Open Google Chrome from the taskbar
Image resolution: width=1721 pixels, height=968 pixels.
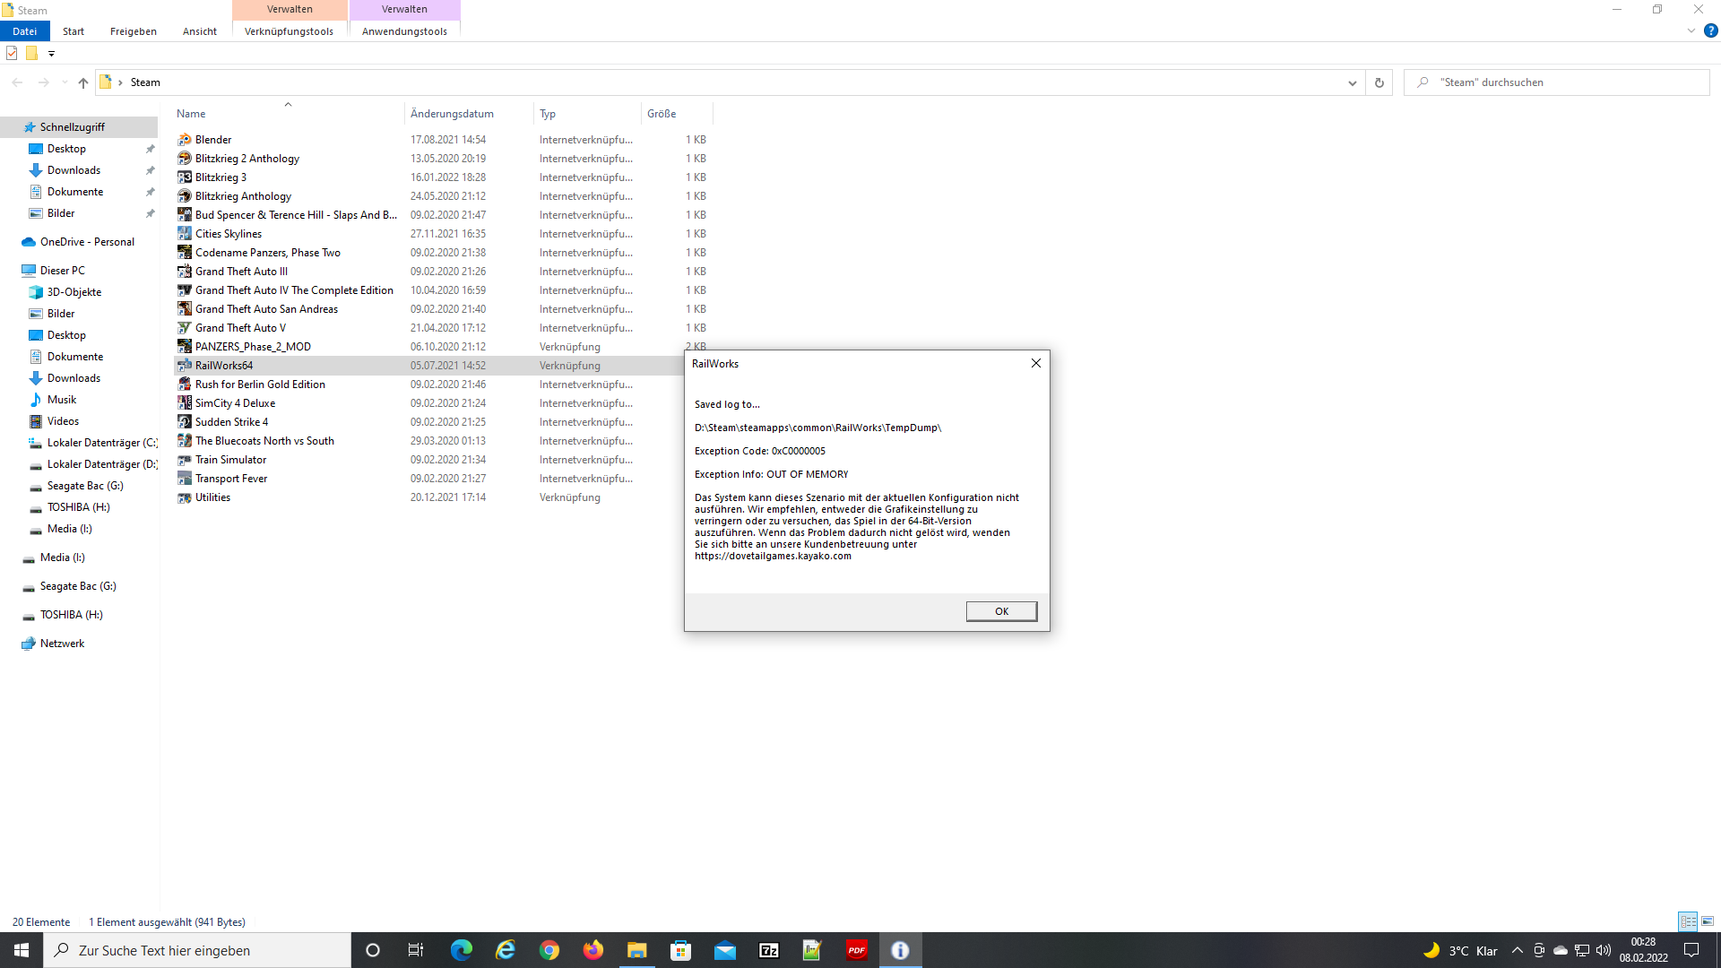click(549, 950)
